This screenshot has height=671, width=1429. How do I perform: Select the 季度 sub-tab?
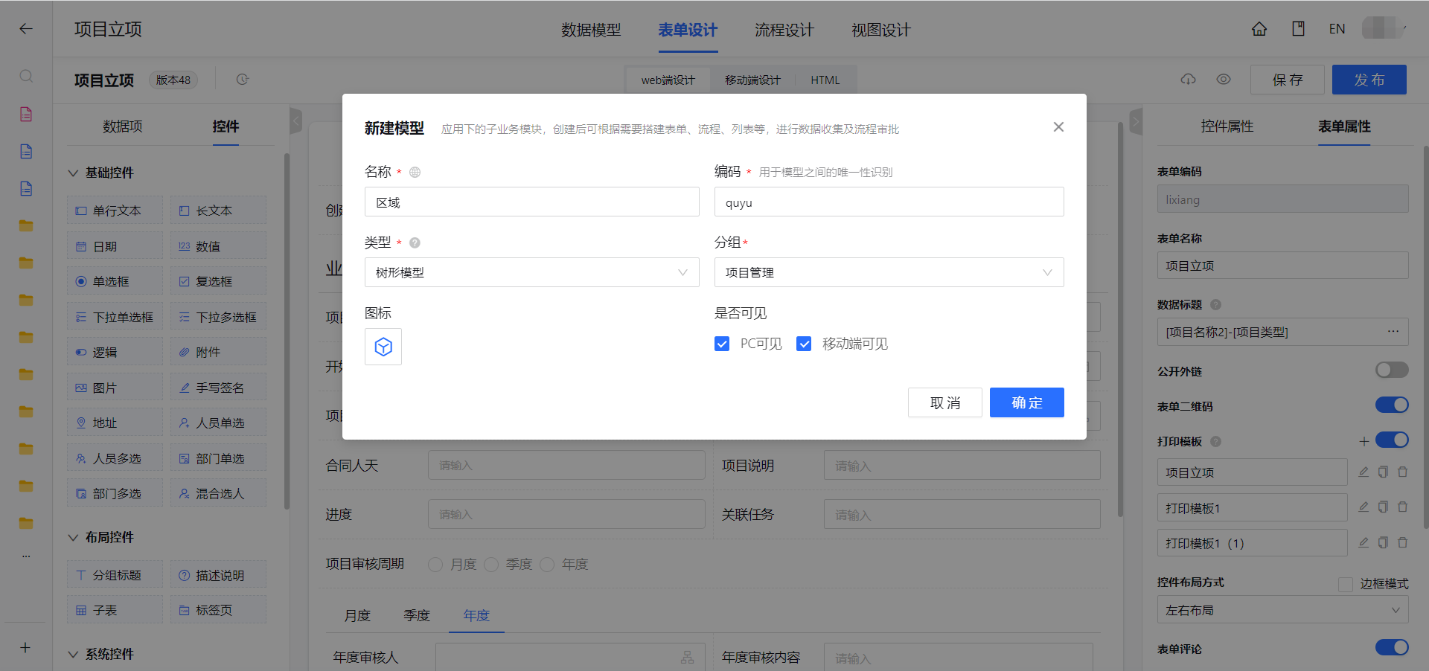(417, 615)
